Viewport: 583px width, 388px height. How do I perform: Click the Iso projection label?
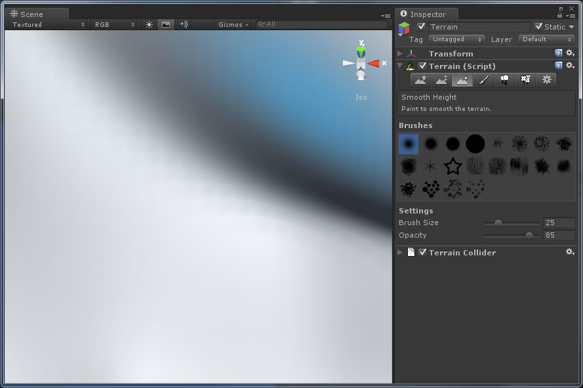coord(361,97)
